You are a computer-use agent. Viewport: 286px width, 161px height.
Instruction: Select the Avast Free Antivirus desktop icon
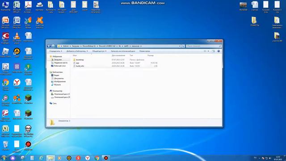click(40, 23)
